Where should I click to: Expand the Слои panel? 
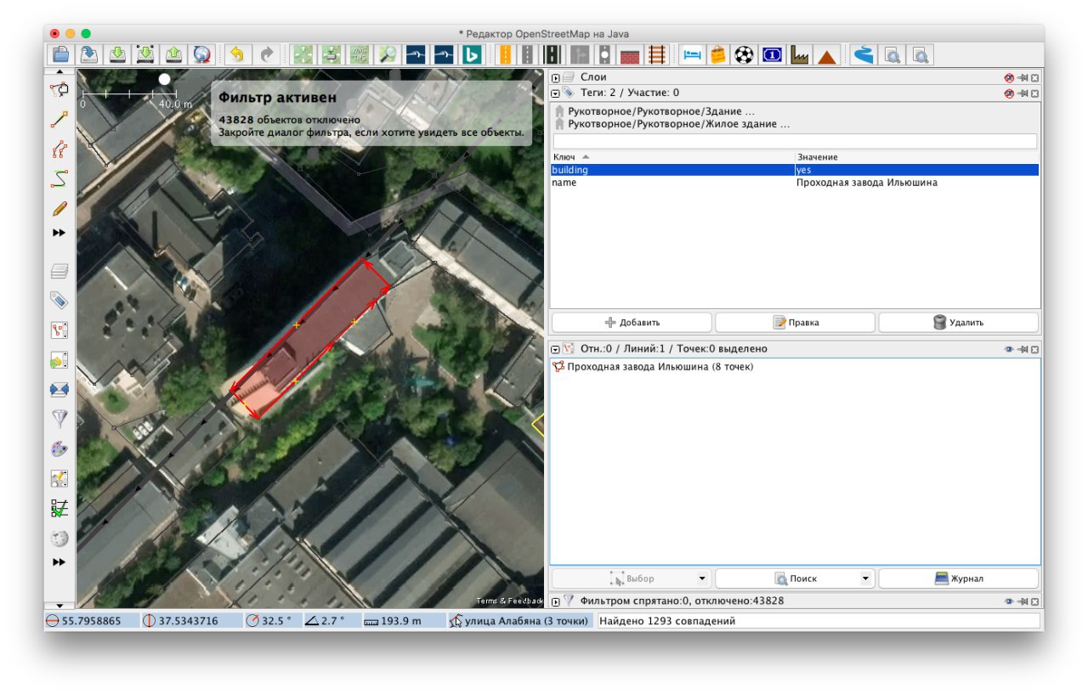(x=556, y=78)
